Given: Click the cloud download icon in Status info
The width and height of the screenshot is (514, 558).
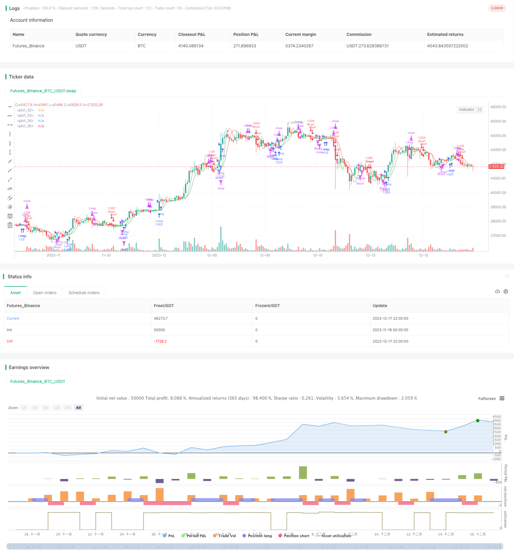Looking at the screenshot, I should coord(497,292).
